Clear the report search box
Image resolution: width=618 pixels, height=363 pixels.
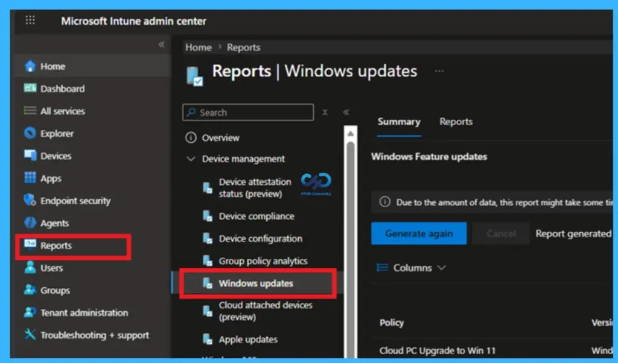click(325, 112)
